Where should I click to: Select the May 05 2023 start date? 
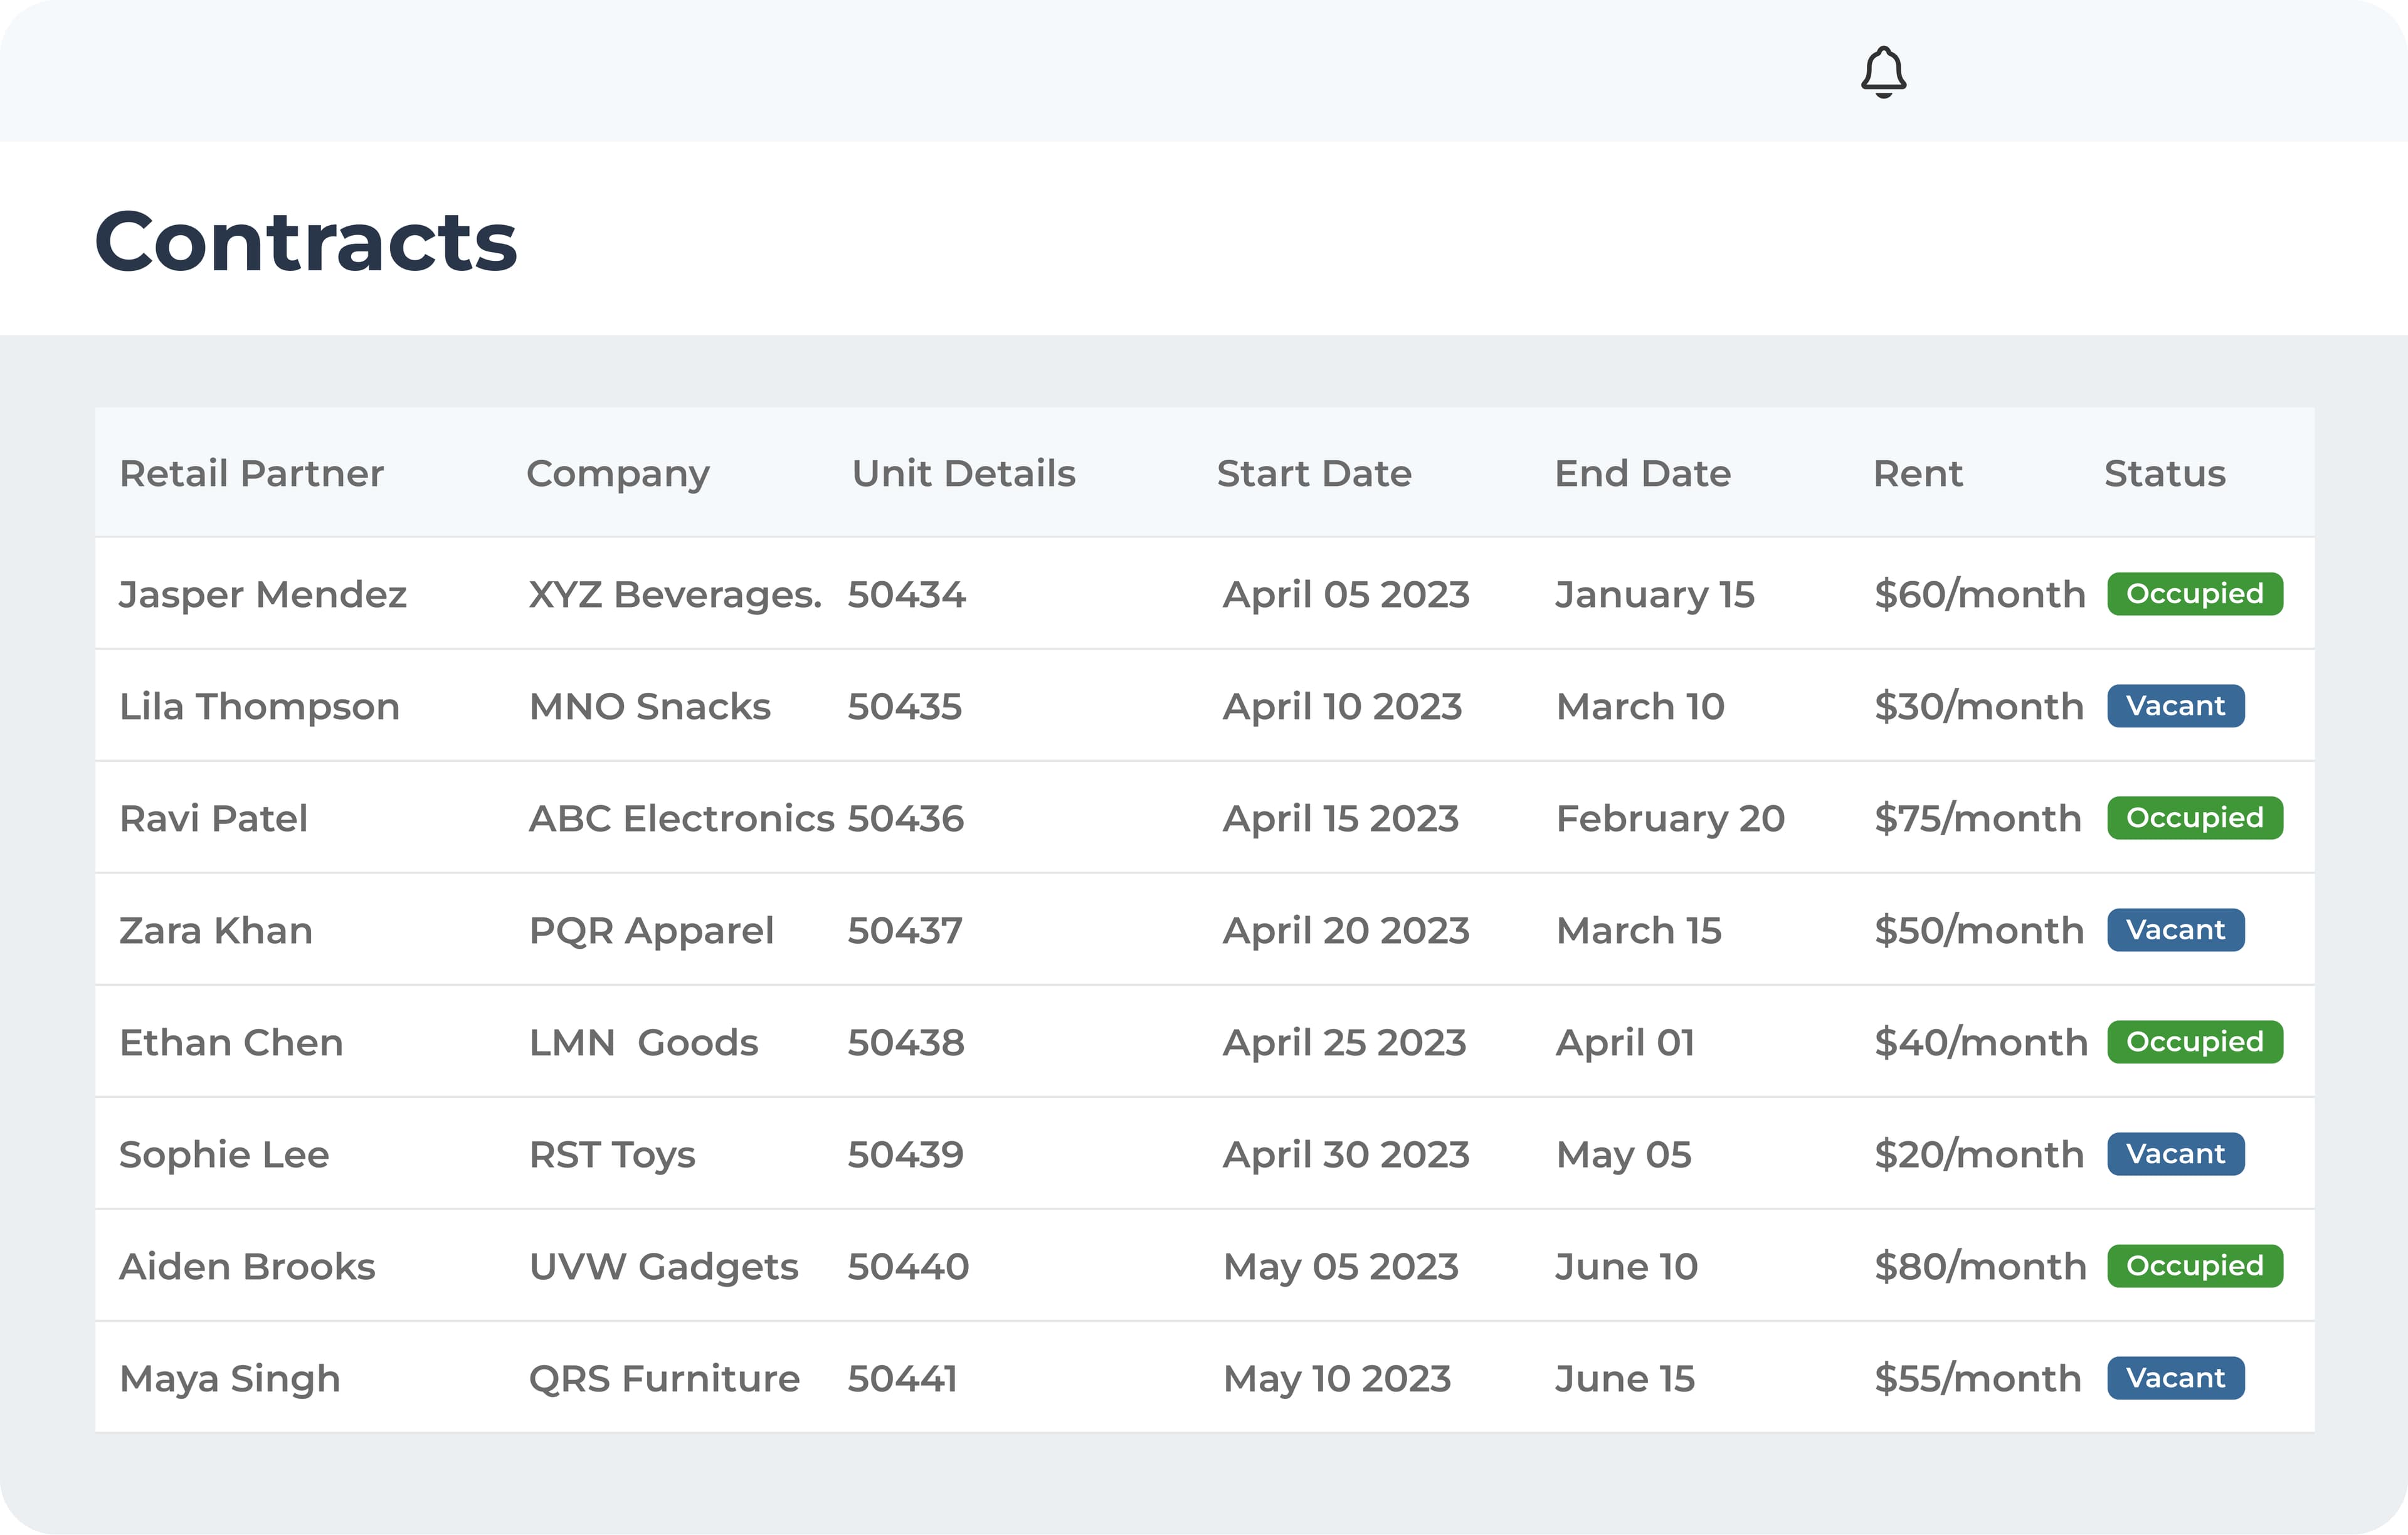click(x=1340, y=1266)
